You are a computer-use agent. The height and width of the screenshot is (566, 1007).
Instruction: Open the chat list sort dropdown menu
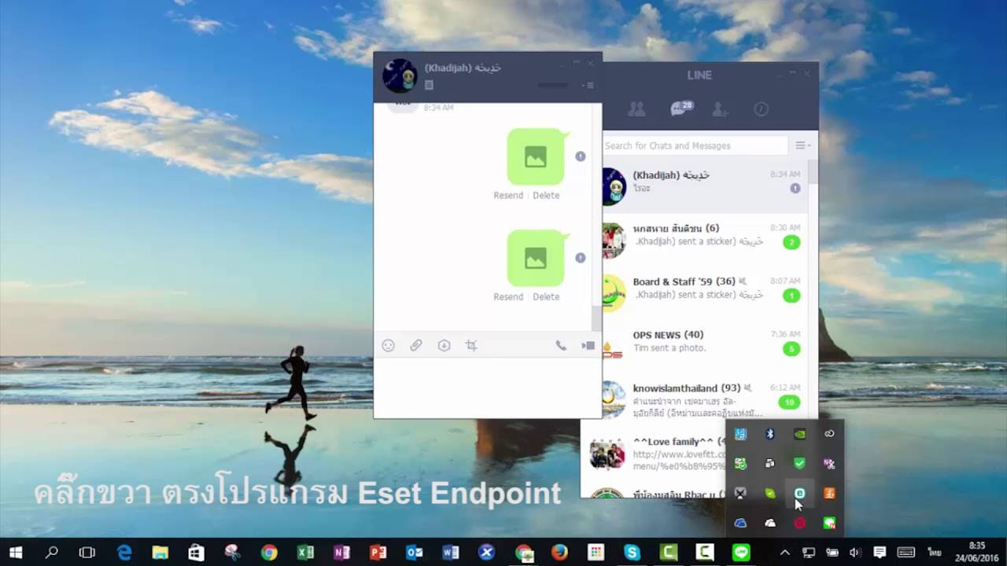(802, 145)
